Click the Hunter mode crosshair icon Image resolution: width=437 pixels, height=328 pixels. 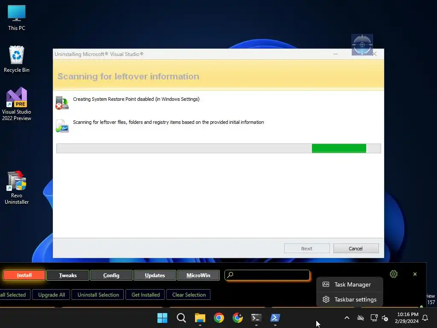[x=362, y=44]
